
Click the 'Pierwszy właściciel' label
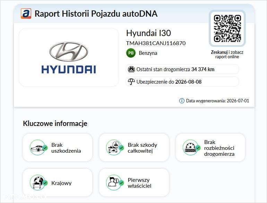139,183
